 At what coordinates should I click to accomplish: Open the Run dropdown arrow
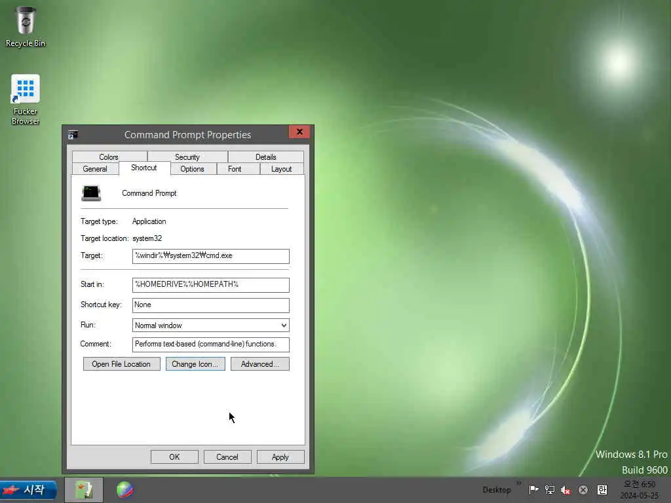coord(284,326)
